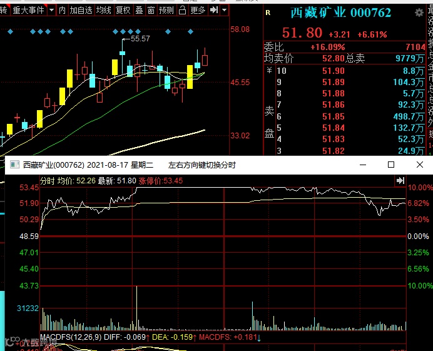The height and width of the screenshot is (351, 433).
Task: Click the current price 51.80
Action: pyautogui.click(x=302, y=33)
